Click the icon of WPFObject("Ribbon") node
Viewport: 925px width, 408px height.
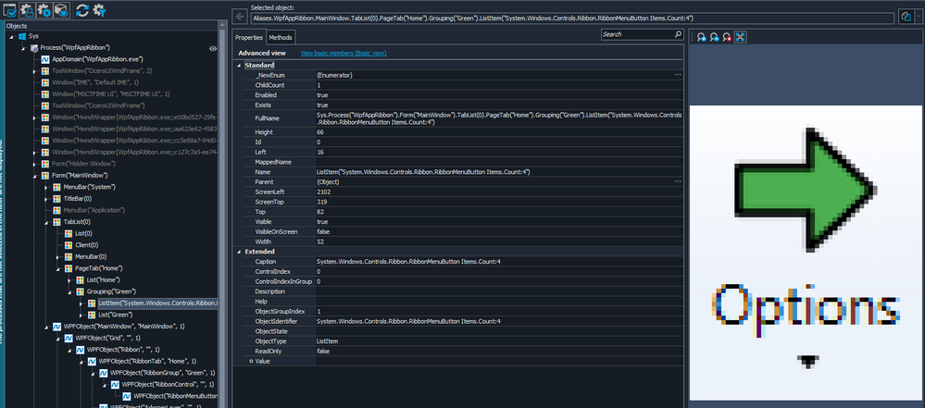tap(80, 350)
